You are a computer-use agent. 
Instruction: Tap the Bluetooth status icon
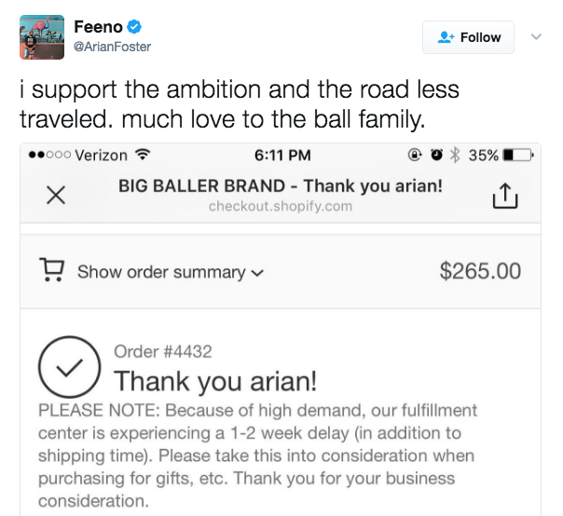(x=457, y=155)
